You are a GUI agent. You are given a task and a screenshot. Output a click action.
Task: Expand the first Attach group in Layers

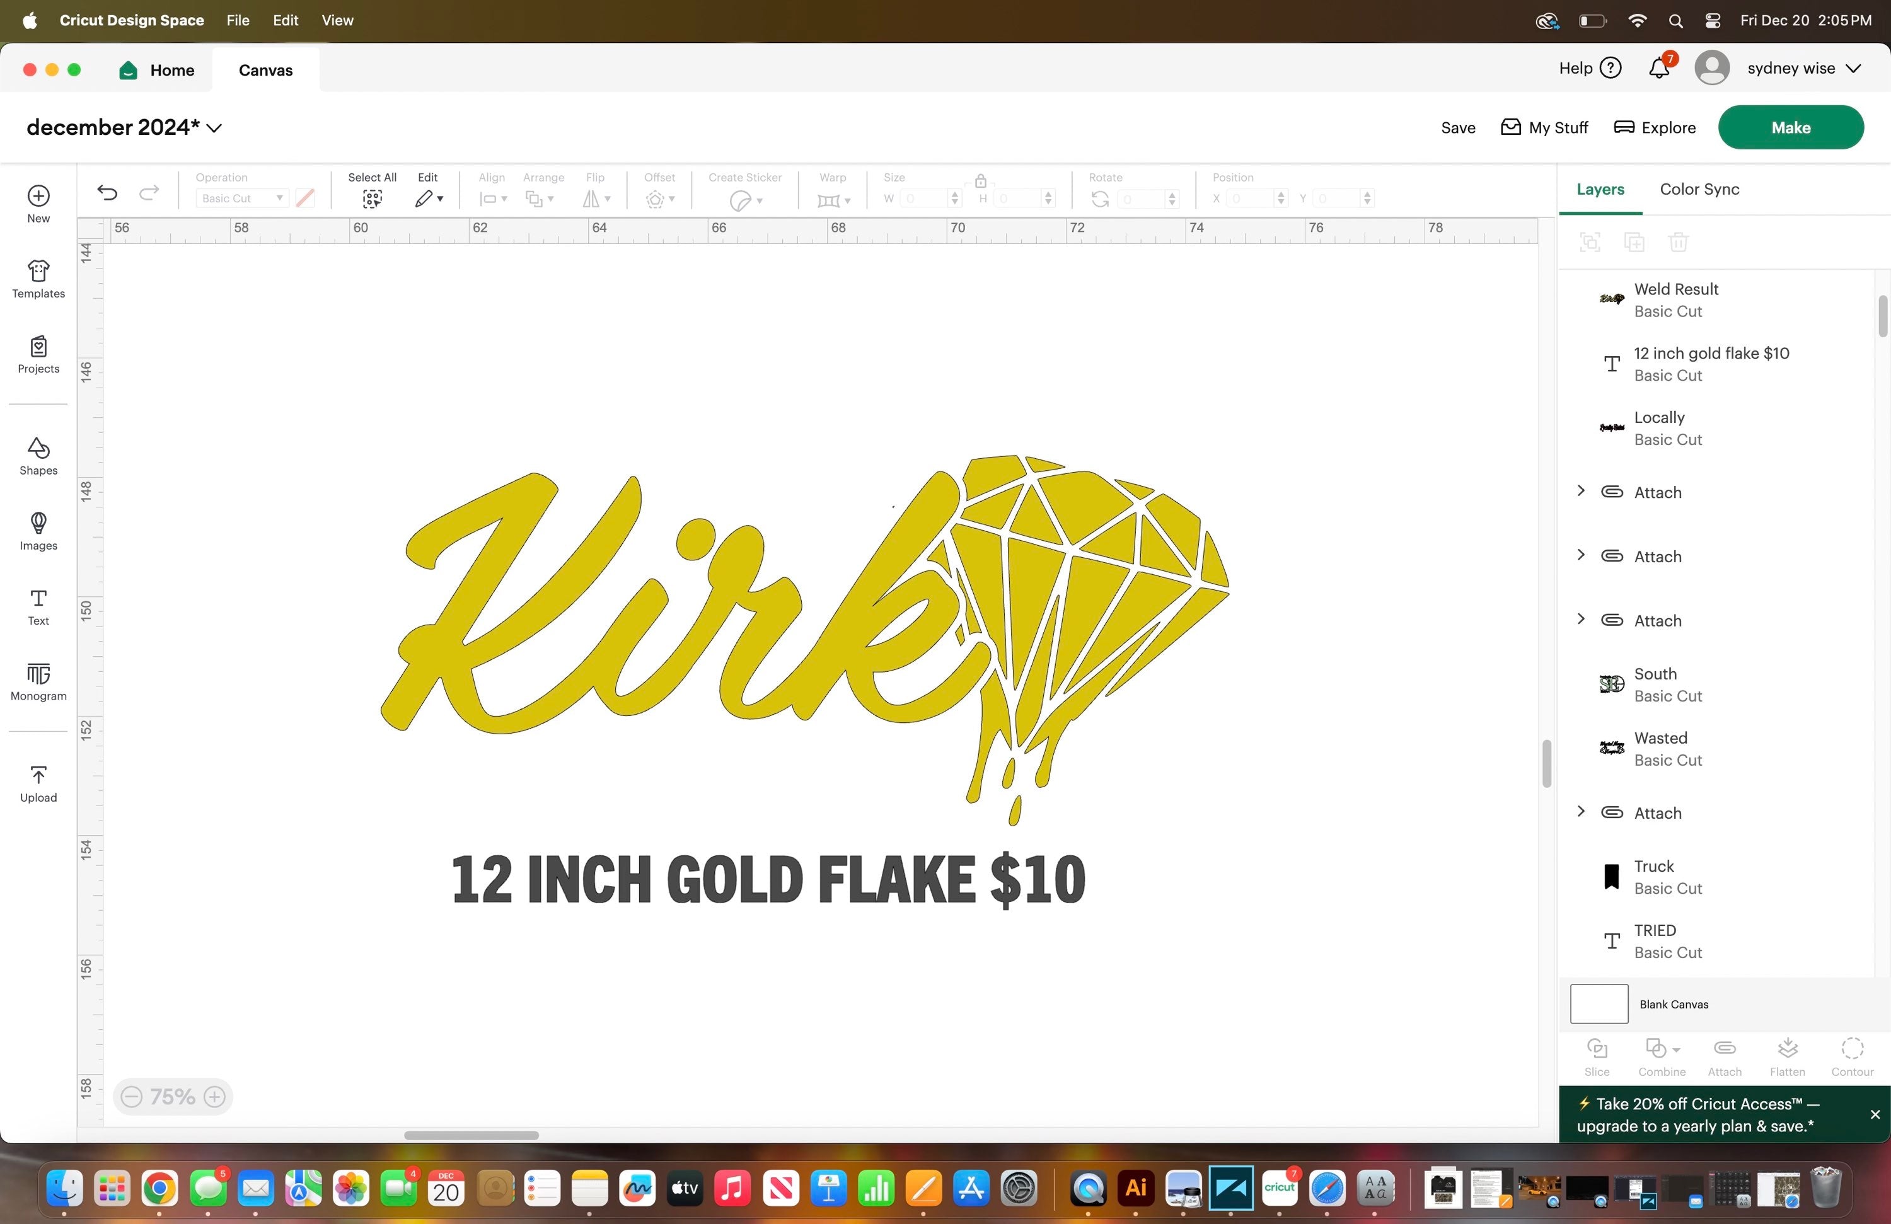click(1581, 491)
